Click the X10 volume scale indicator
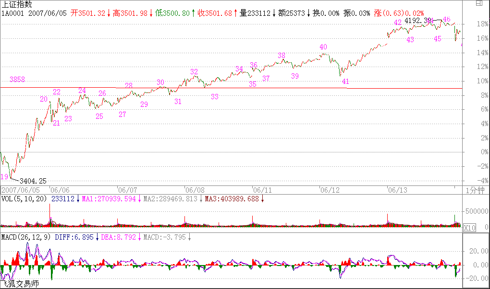The image size is (490, 289). [x=469, y=228]
